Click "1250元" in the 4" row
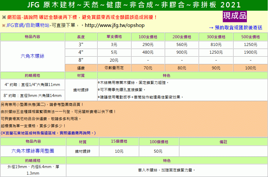This screenshot has height=177, width=268. click(x=216, y=52)
